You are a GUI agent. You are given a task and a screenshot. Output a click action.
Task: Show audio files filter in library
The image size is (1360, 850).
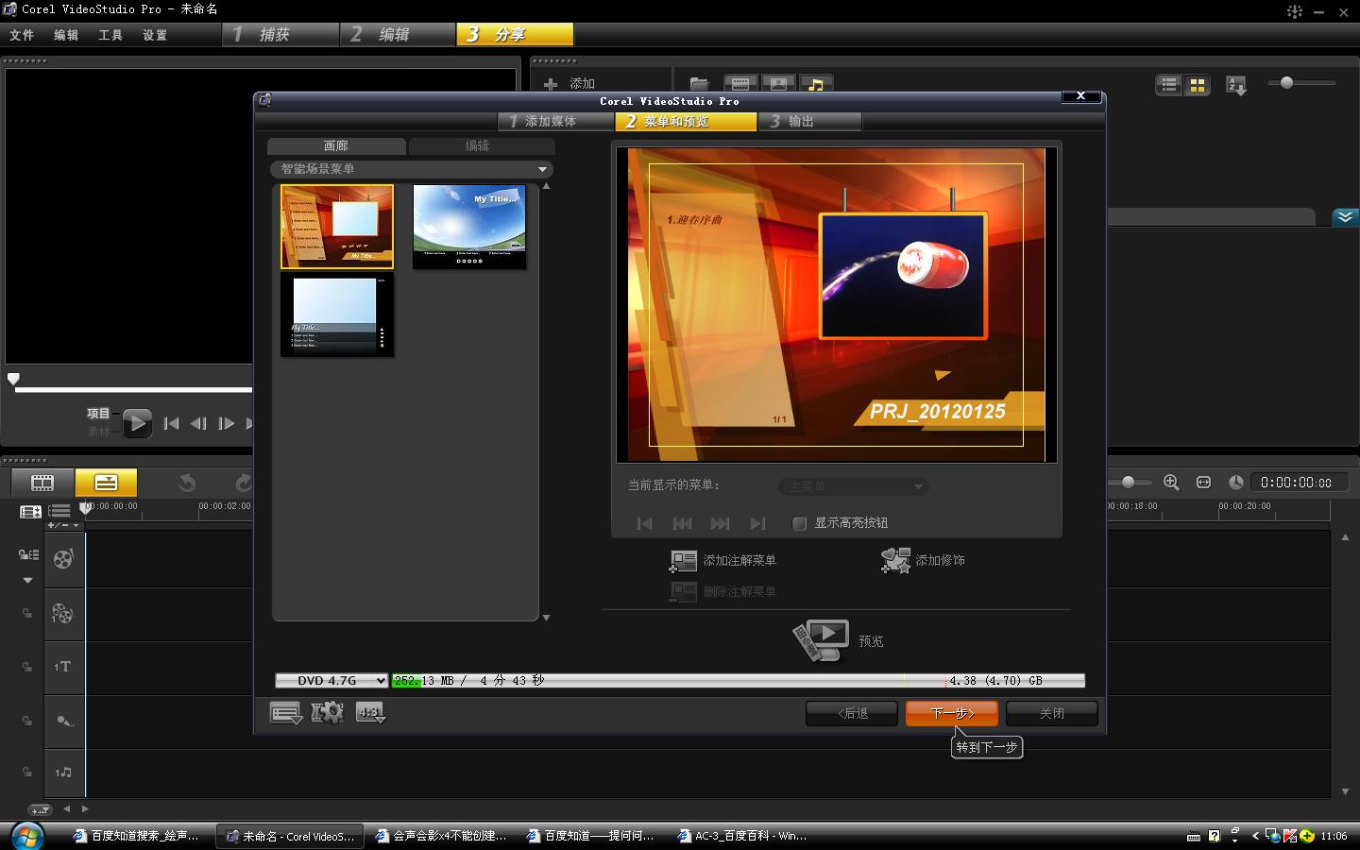(816, 84)
